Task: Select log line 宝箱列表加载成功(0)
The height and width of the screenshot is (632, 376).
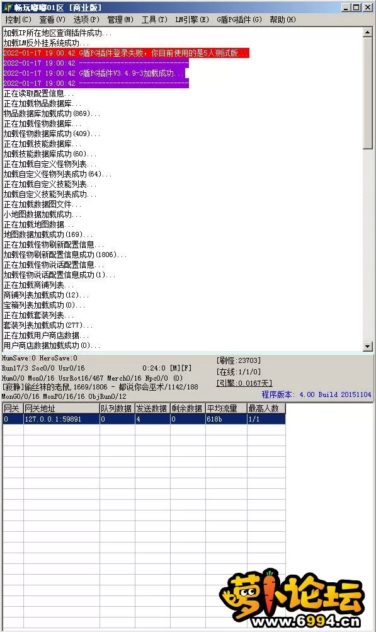Action: (44, 305)
